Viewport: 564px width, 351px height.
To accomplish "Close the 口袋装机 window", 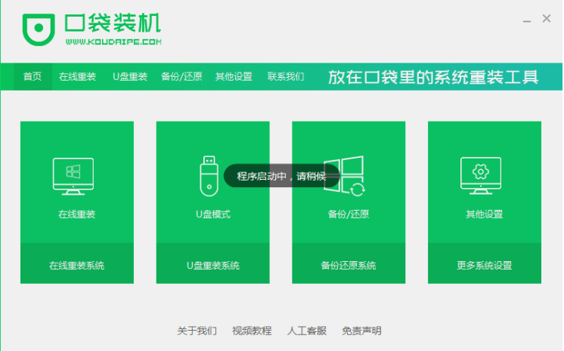I will [x=547, y=18].
